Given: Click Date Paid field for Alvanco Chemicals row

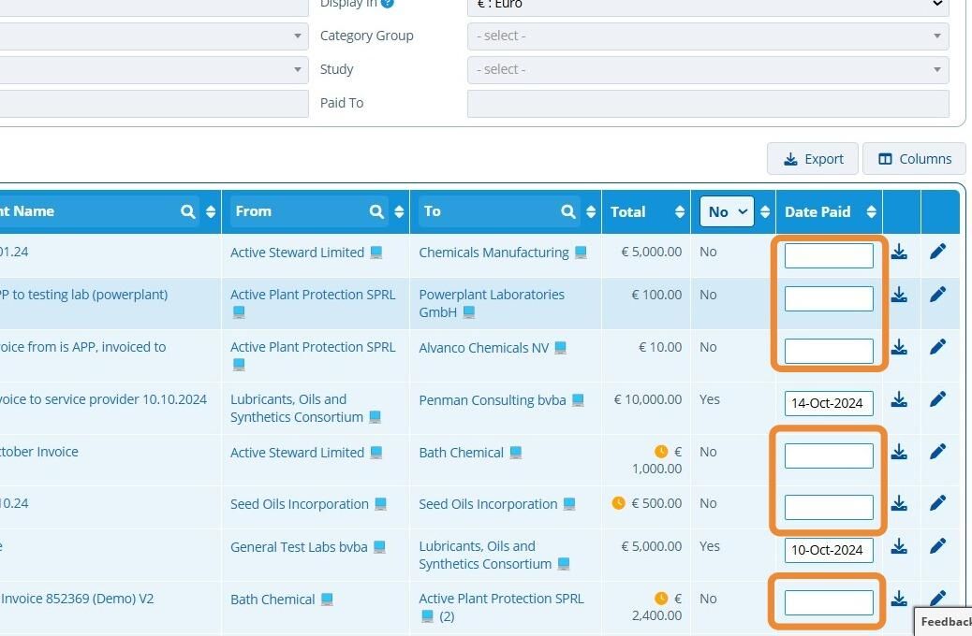Looking at the screenshot, I should pyautogui.click(x=829, y=351).
